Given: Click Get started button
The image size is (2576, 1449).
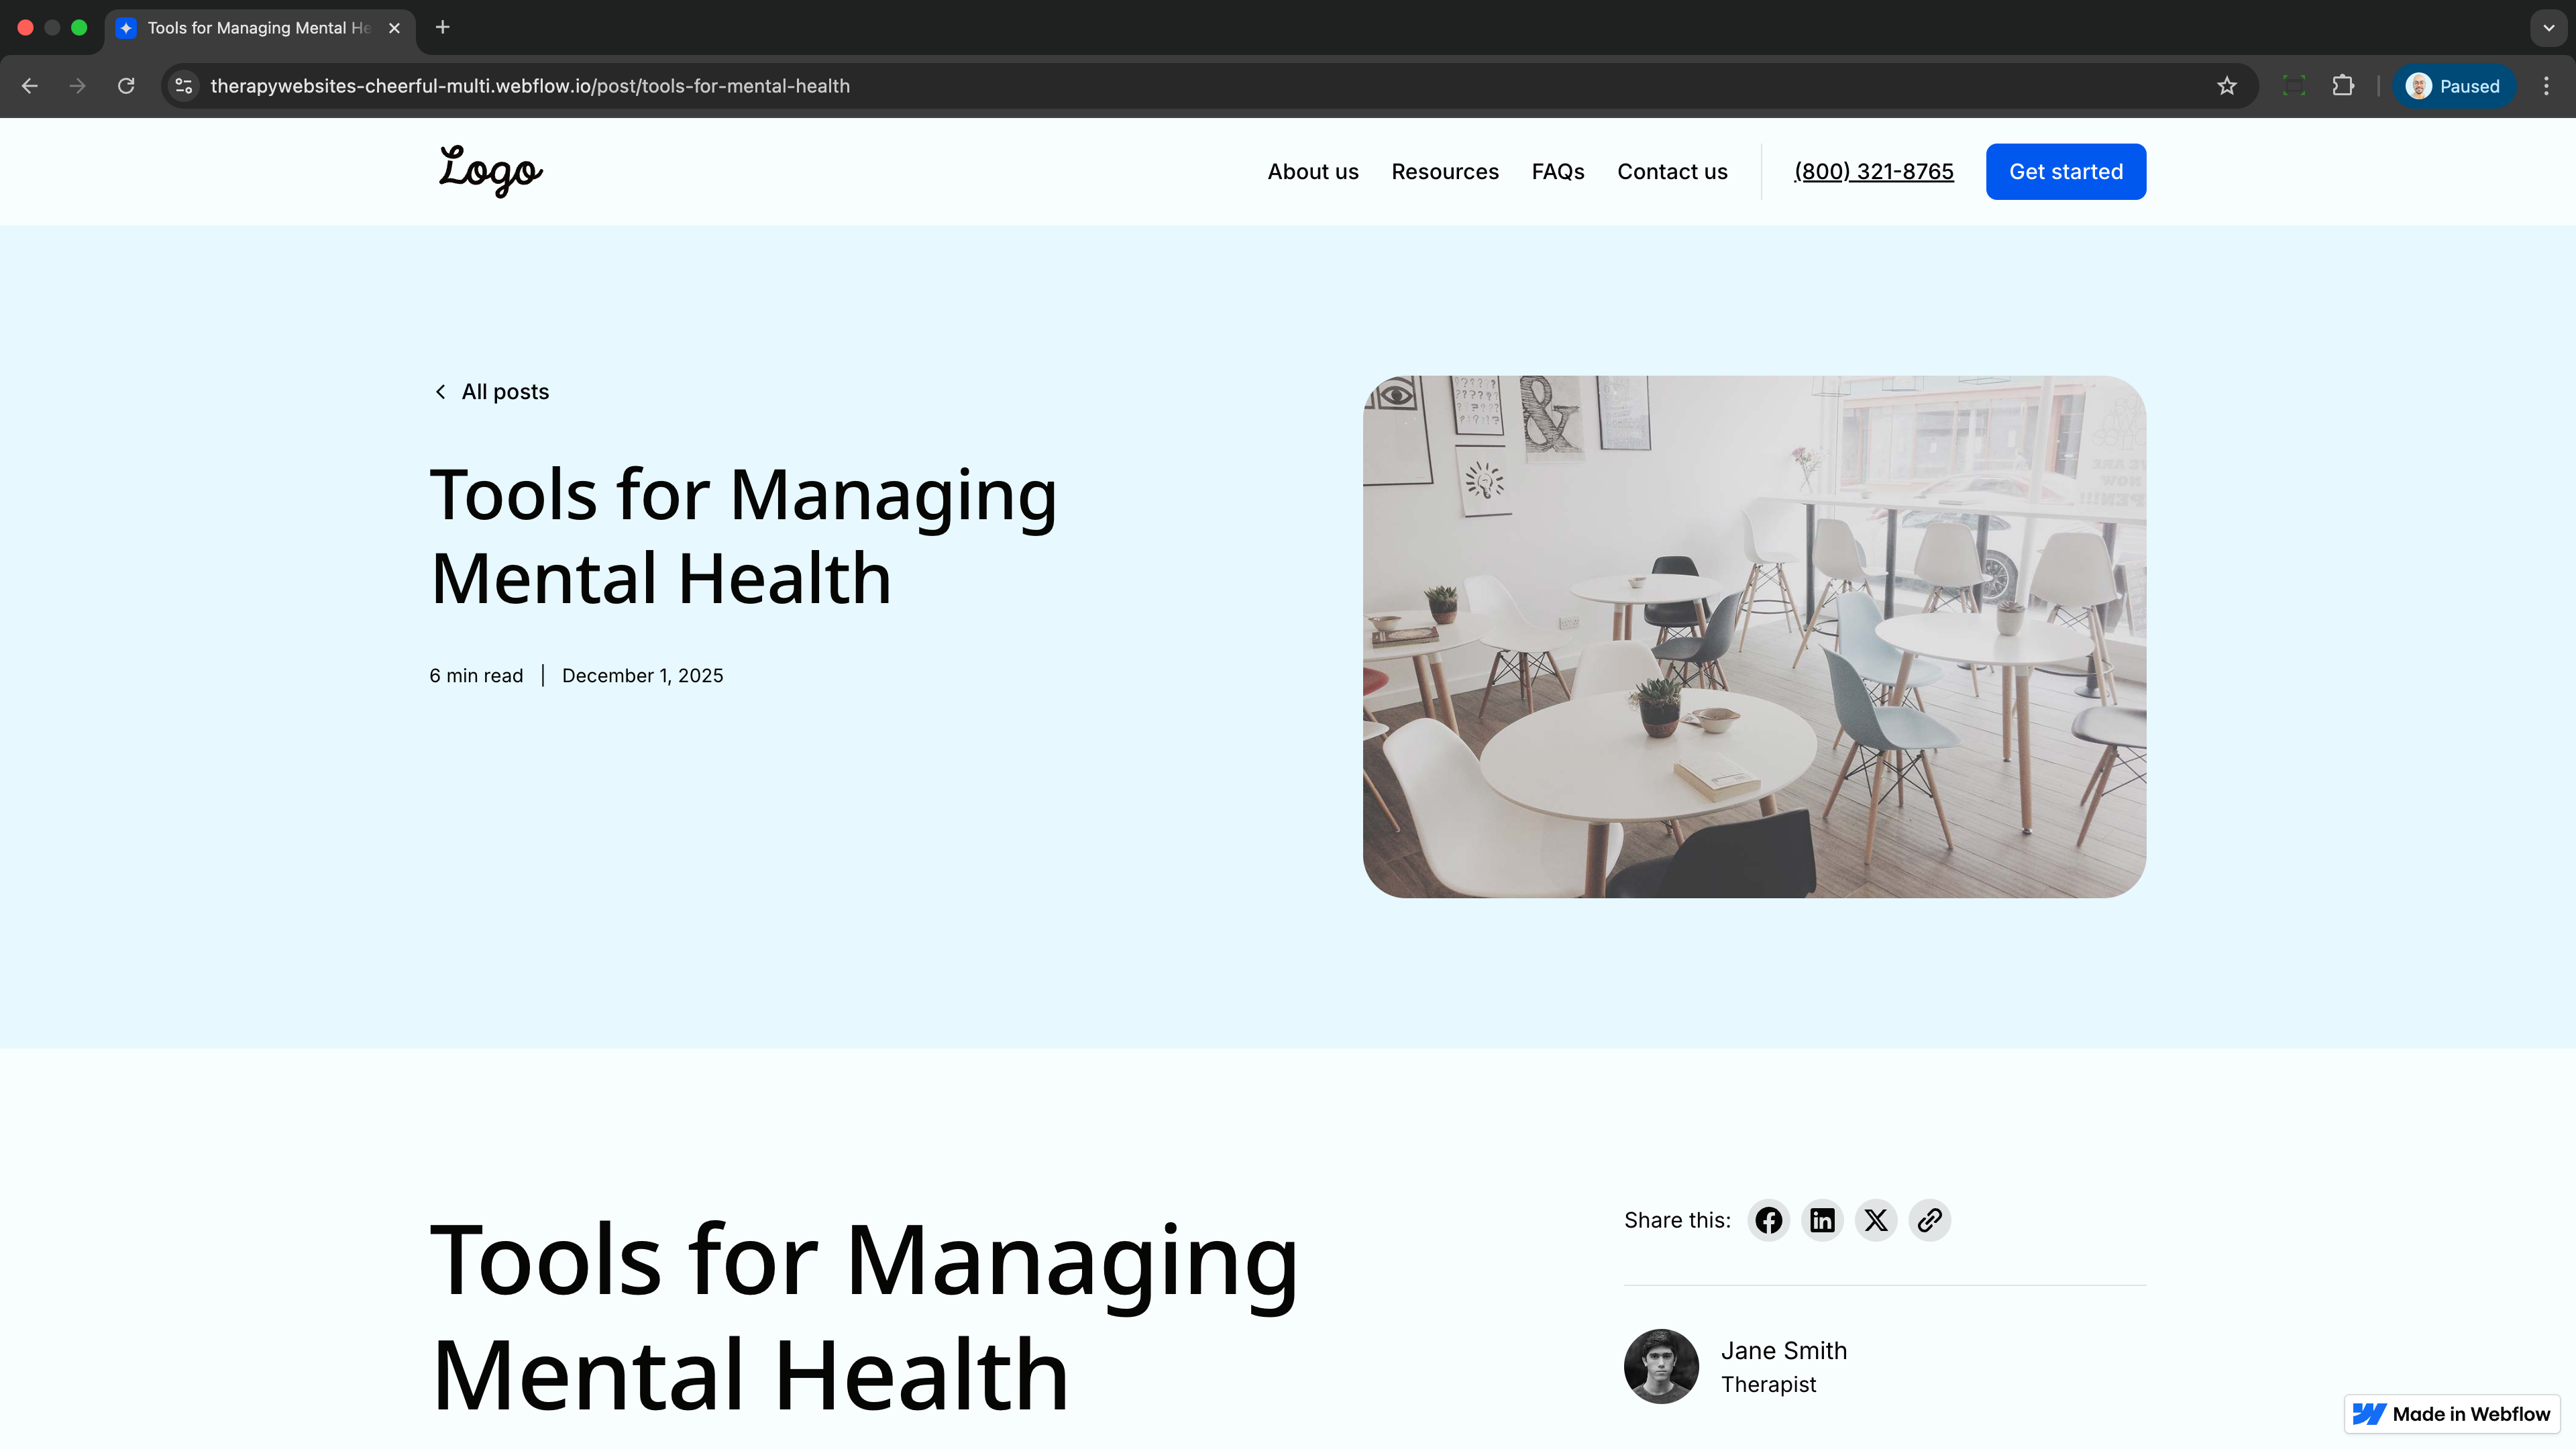Looking at the screenshot, I should [2065, 172].
